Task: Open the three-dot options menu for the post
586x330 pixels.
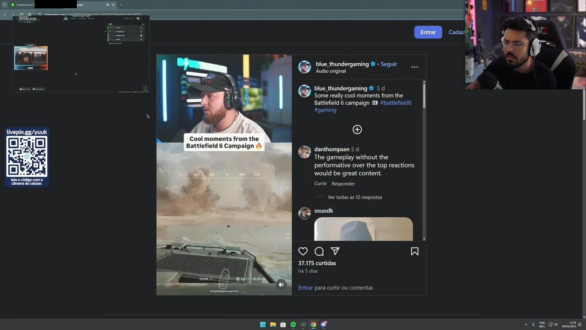Action: [415, 67]
